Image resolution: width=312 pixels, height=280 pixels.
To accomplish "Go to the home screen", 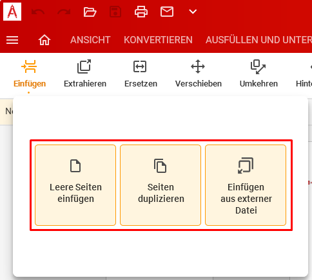I will (x=44, y=40).
